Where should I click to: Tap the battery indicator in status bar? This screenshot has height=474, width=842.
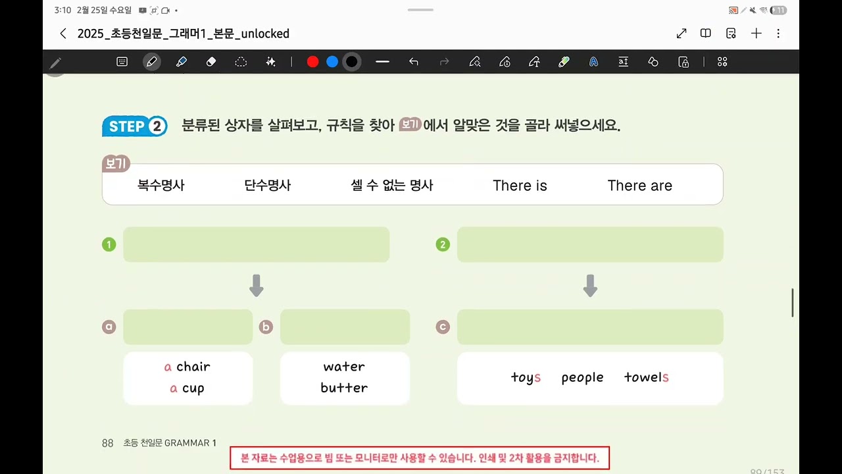pyautogui.click(x=779, y=11)
